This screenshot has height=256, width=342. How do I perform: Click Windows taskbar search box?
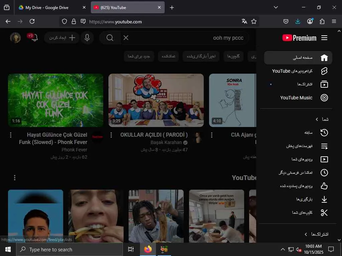69,249
